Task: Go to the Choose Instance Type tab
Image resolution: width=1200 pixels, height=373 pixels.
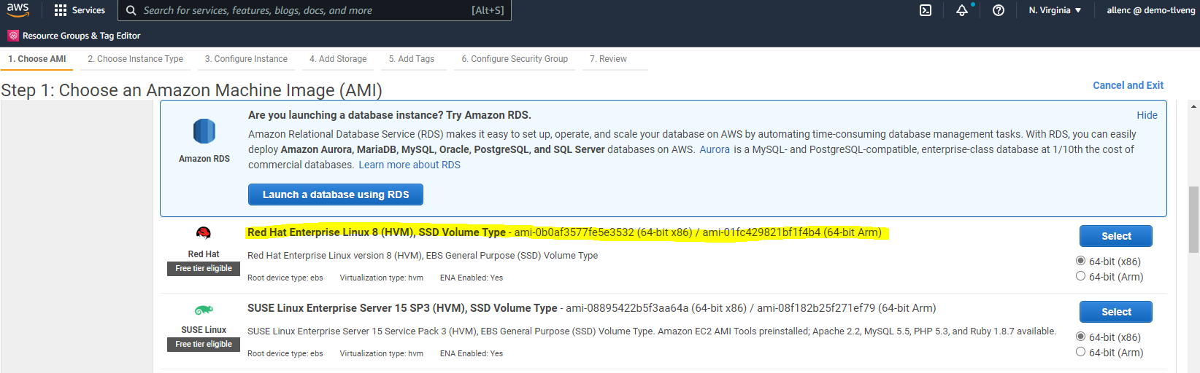Action: pos(136,59)
